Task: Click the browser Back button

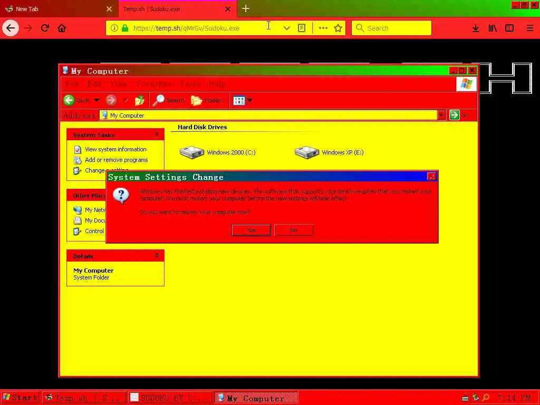Action: (11, 28)
